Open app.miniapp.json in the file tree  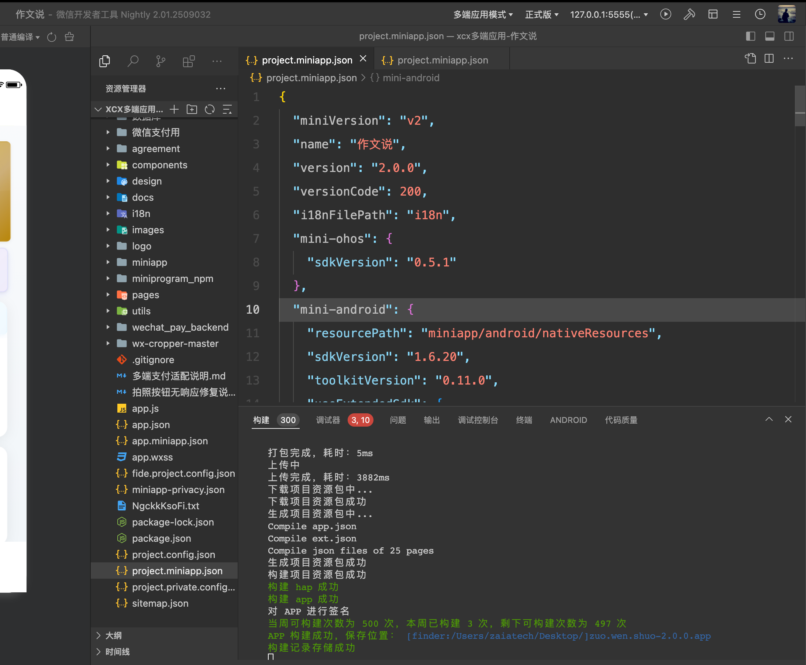pos(170,441)
